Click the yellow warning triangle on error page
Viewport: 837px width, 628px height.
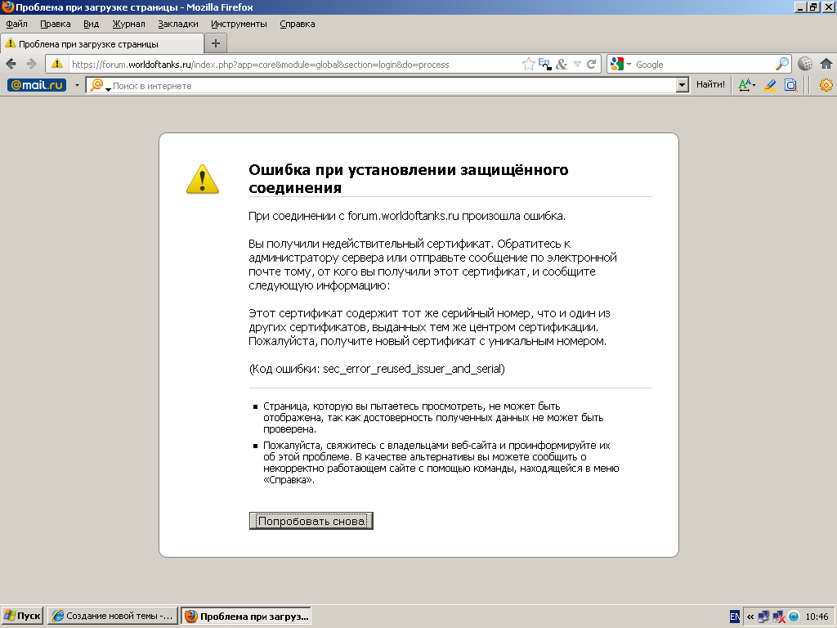[203, 179]
